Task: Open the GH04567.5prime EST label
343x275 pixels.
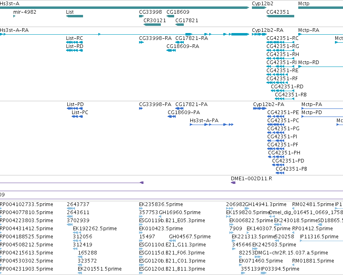Action: 190,237
